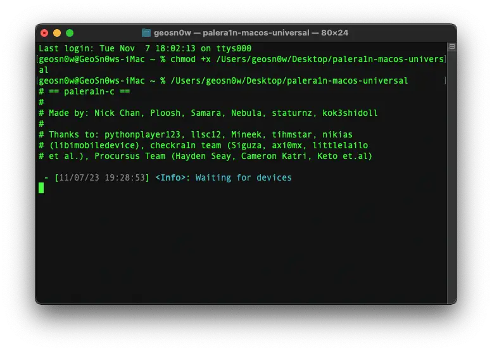
Task: Click the wrapped 'al' line
Action: [x=44, y=70]
